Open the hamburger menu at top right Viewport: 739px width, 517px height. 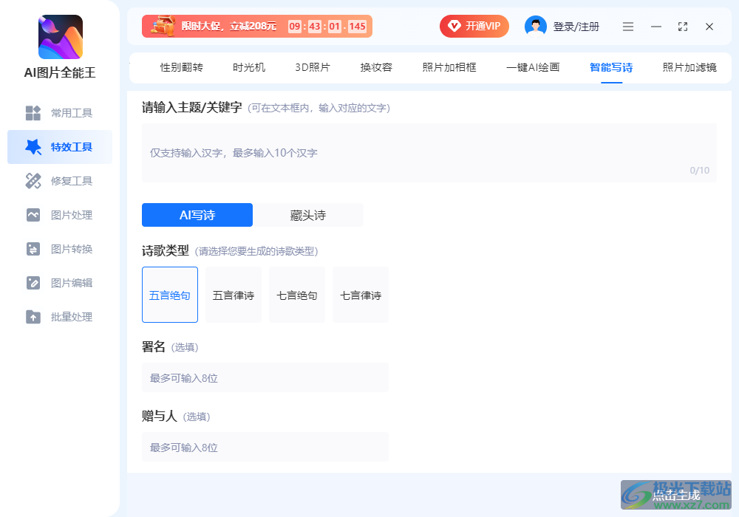[x=628, y=26]
